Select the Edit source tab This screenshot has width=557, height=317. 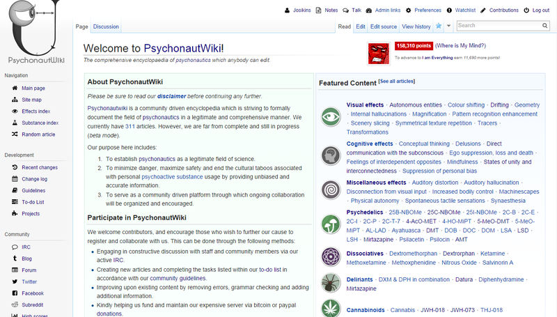point(384,26)
